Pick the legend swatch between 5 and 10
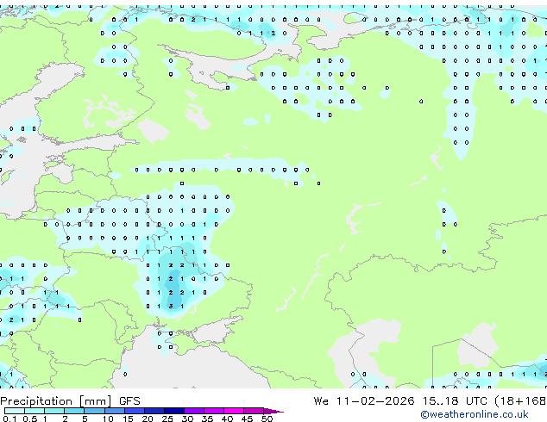Screen dimensions: 547x422 [94, 411]
